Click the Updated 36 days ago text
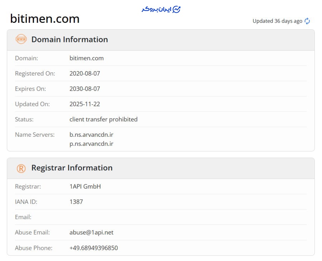The height and width of the screenshot is (261, 322). point(277,21)
